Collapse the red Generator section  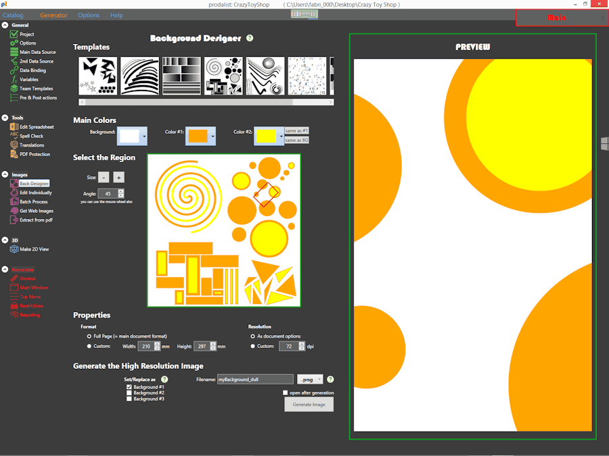[5, 269]
